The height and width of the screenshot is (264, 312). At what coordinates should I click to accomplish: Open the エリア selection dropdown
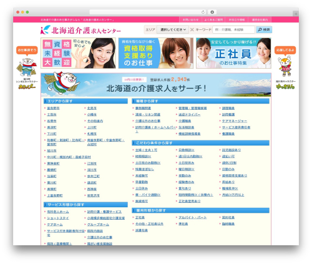click(173, 30)
